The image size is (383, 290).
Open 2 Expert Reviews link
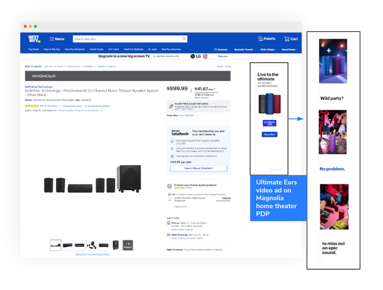tap(73, 106)
